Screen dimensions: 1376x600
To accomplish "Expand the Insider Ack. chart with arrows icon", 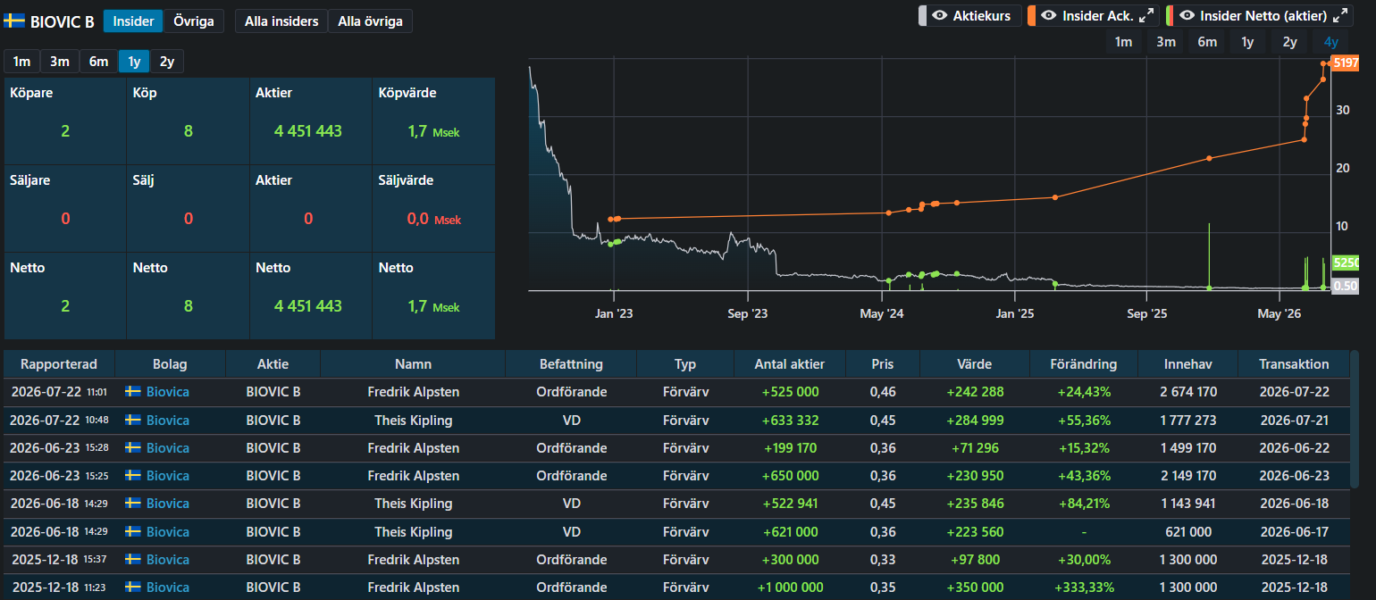I will (1146, 15).
